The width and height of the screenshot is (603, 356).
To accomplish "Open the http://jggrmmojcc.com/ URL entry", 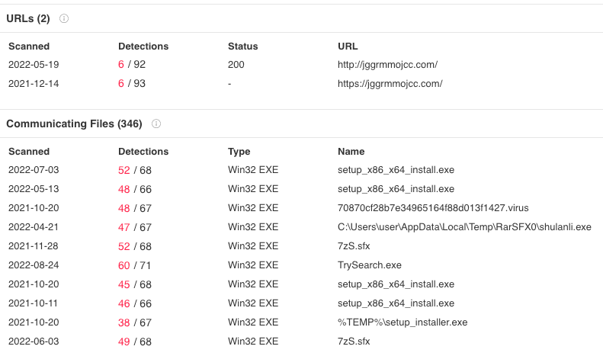I will 387,65.
